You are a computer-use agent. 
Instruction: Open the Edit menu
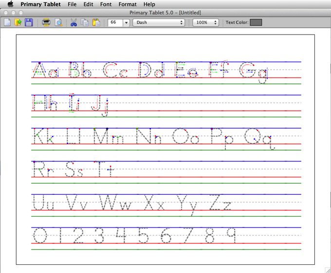pos(88,4)
